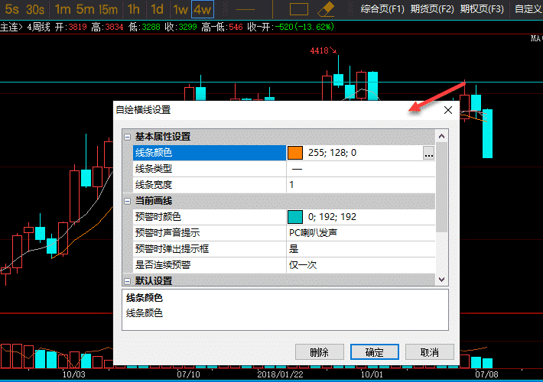Open 期权页(F3) tab
The image size is (543, 382).
click(x=482, y=9)
